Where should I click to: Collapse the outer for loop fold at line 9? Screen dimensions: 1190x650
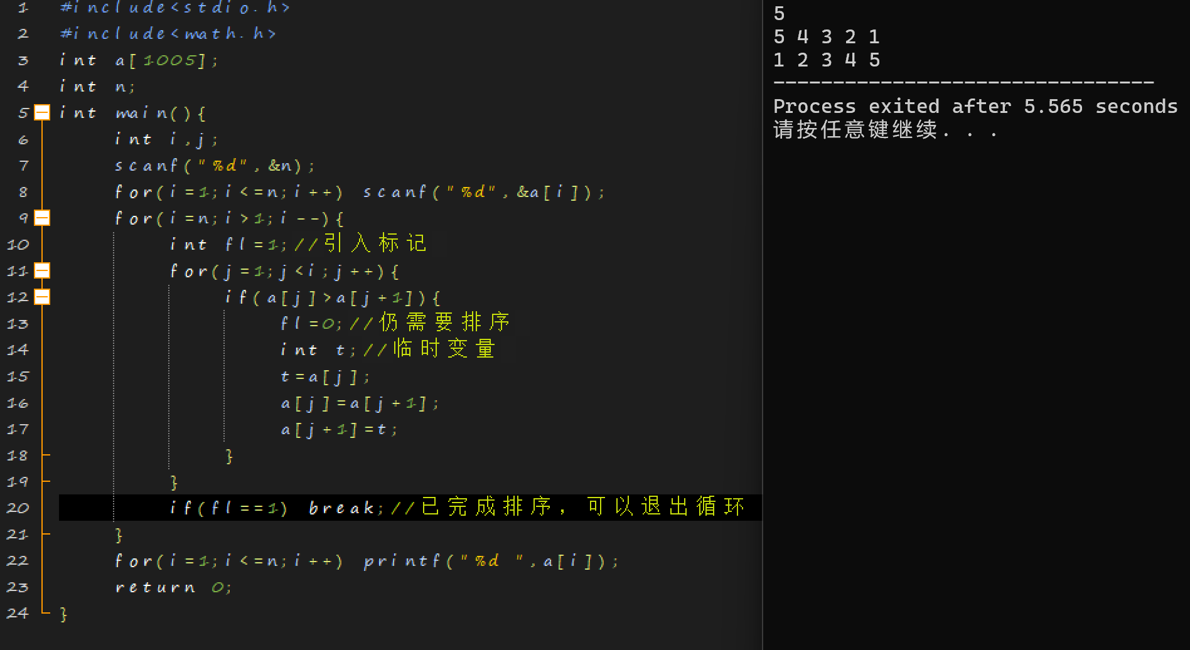[x=42, y=218]
